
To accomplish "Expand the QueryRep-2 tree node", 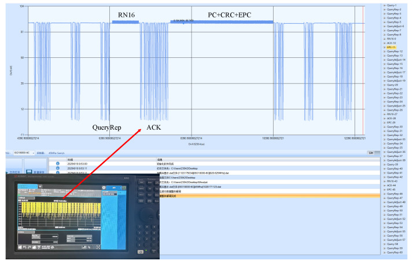I will pyautogui.click(x=385, y=9).
